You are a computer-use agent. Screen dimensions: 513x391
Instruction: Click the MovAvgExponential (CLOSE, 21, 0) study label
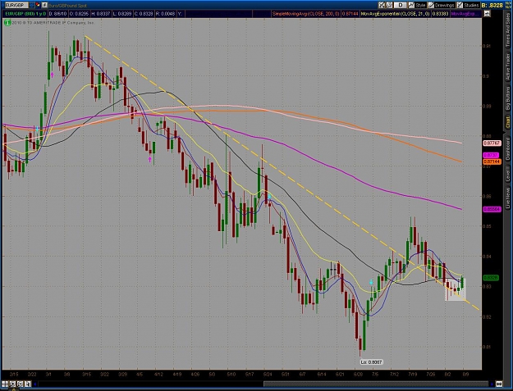(x=396, y=14)
